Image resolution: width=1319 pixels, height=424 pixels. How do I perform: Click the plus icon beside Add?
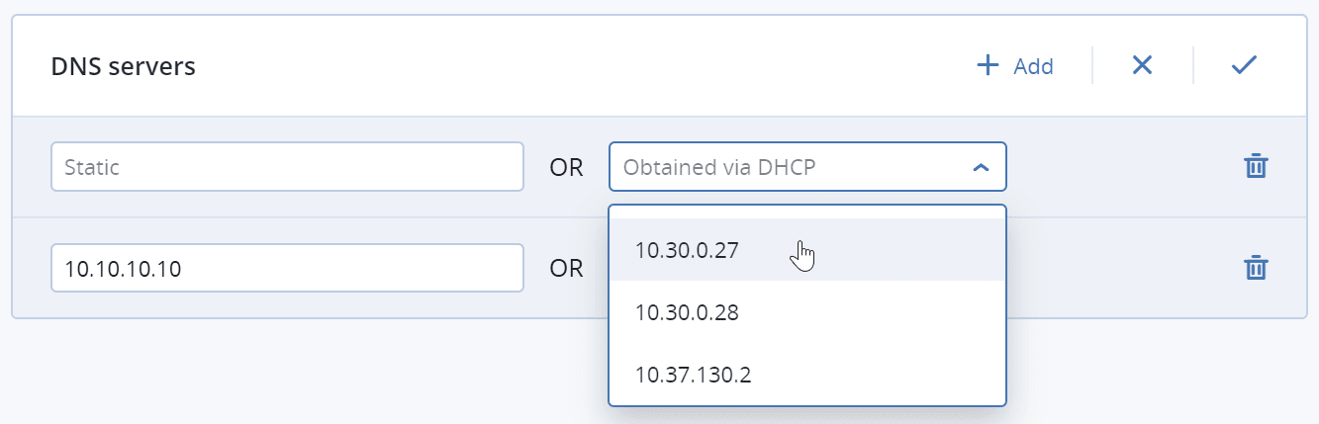click(x=988, y=66)
